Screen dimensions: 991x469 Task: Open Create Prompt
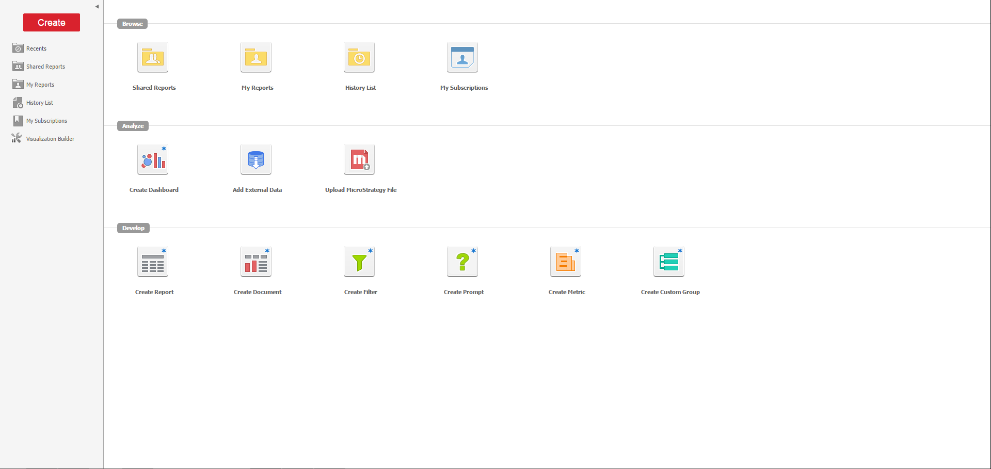coord(462,261)
